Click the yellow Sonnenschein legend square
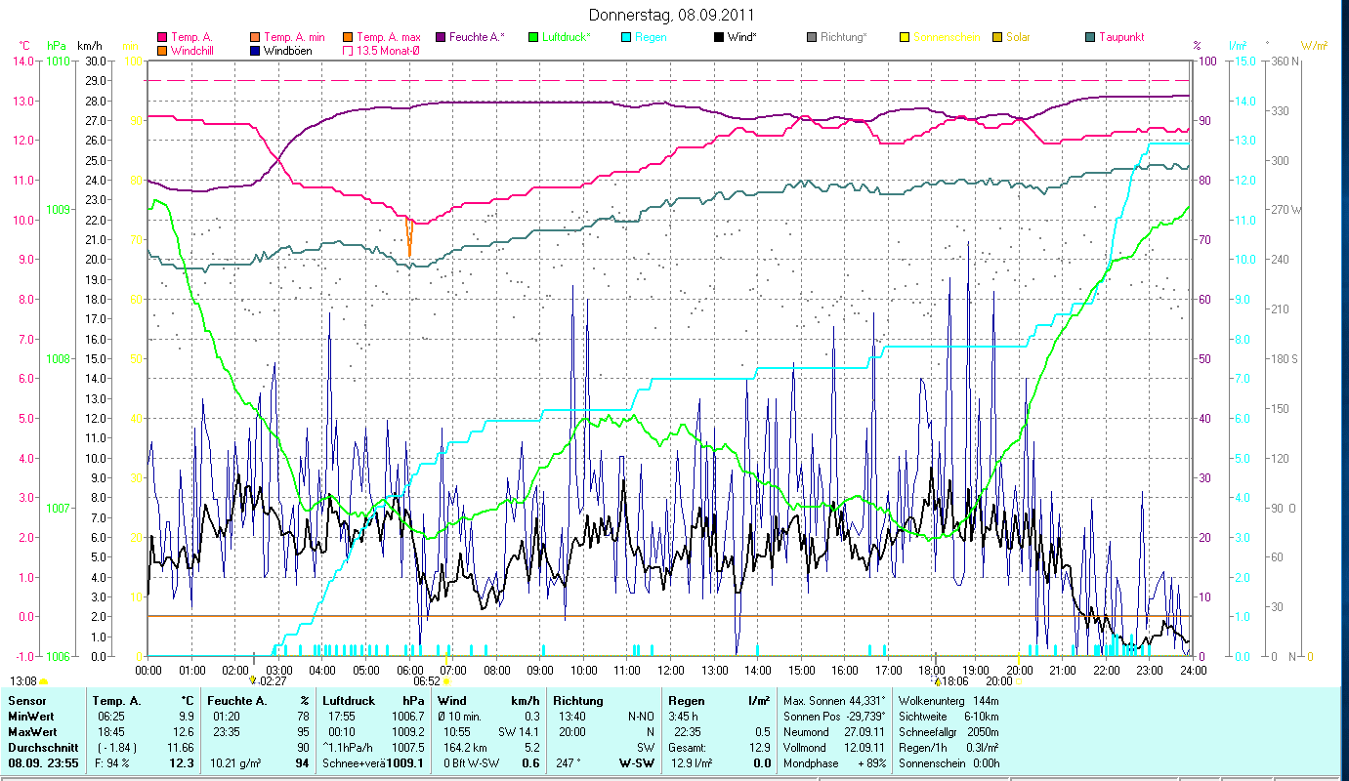 (x=905, y=38)
